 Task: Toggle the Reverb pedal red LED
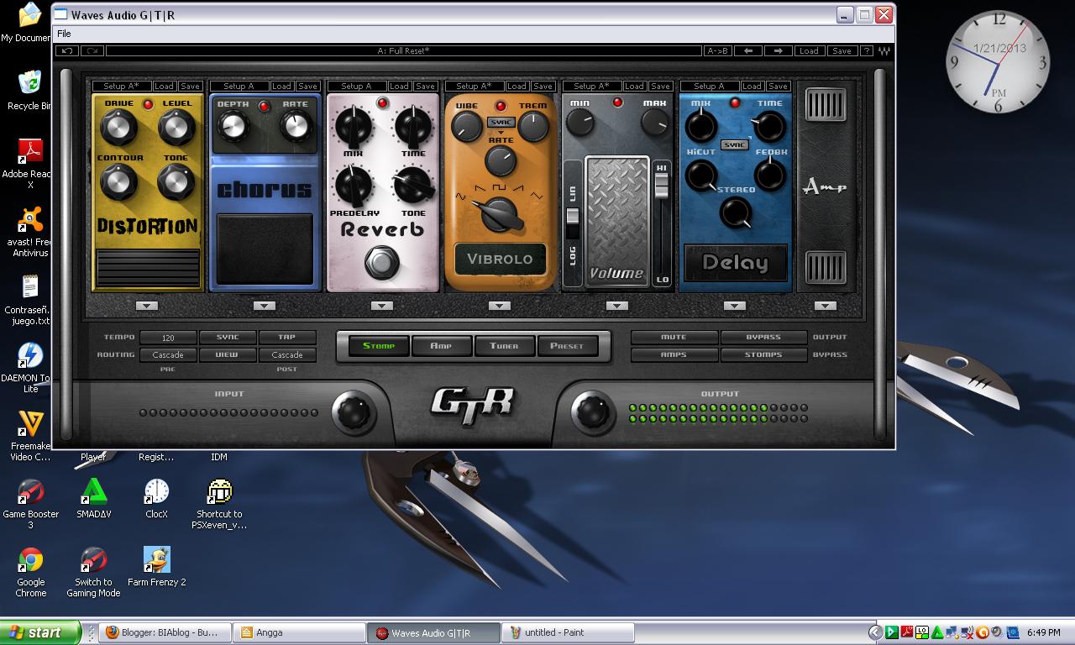tap(383, 103)
